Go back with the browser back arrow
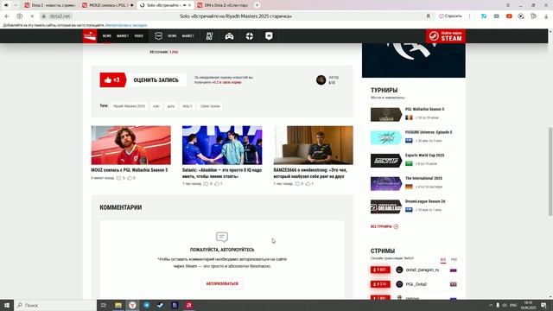The height and width of the screenshot is (311, 553). (x=7, y=16)
